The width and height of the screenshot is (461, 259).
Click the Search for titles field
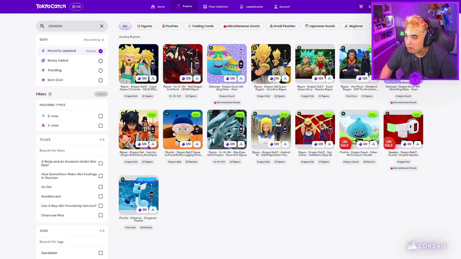click(x=72, y=150)
